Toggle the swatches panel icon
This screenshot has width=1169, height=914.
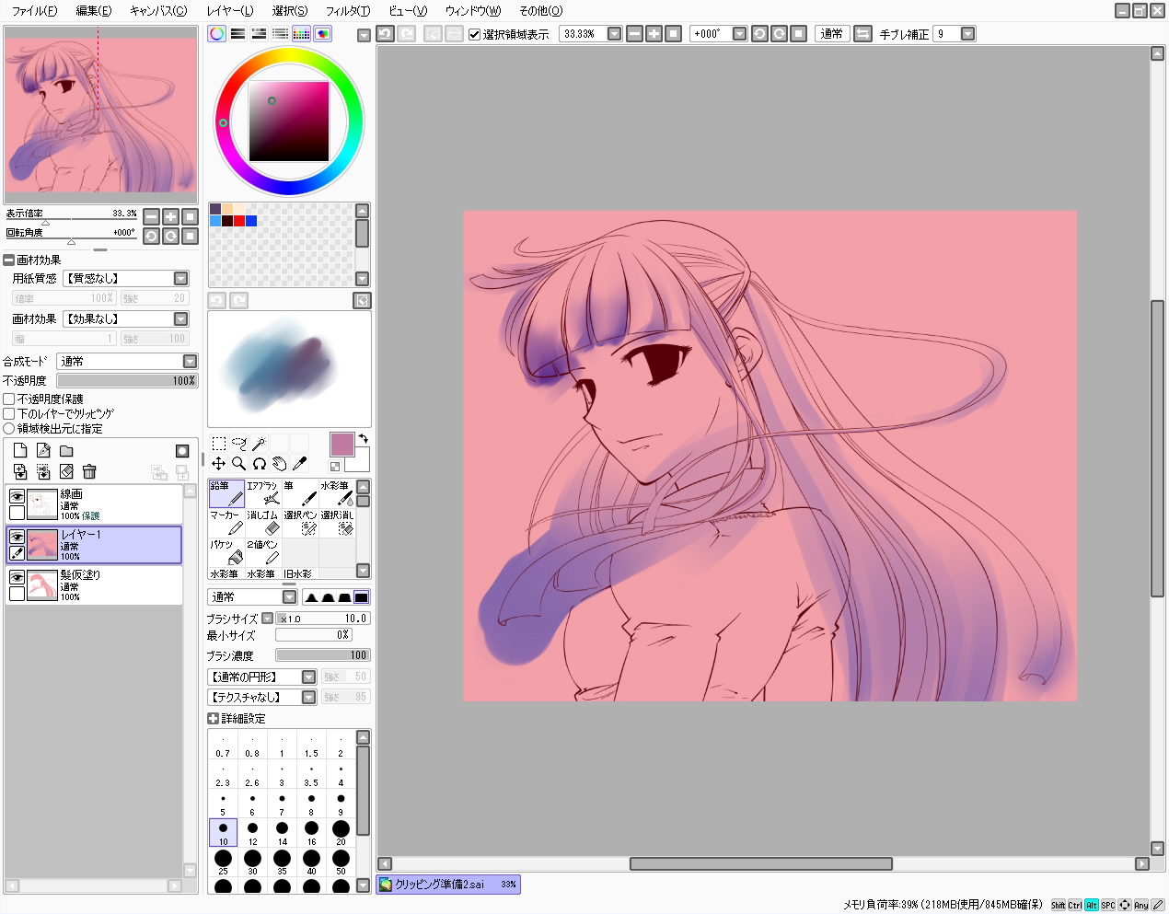click(301, 34)
